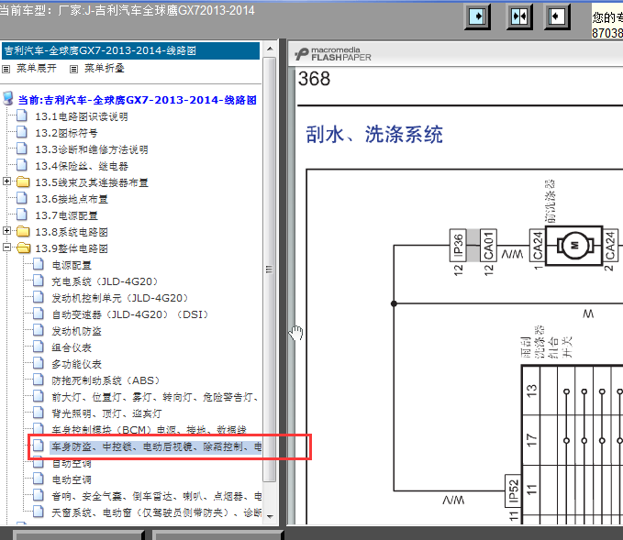Click page number 368
This screenshot has height=540, width=623.
(314, 79)
